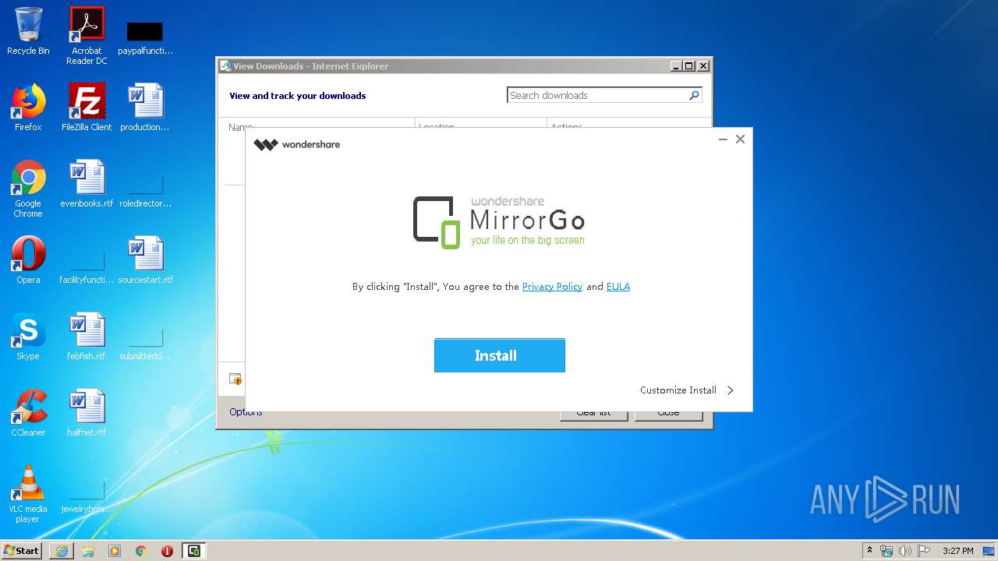The image size is (998, 561).
Task: Launch Skype from desktop
Action: (28, 337)
